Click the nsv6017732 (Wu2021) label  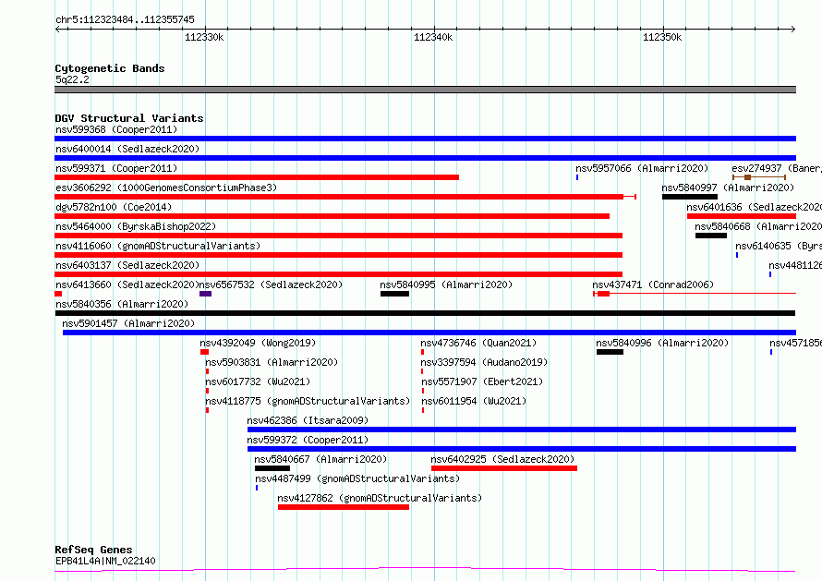258,381
